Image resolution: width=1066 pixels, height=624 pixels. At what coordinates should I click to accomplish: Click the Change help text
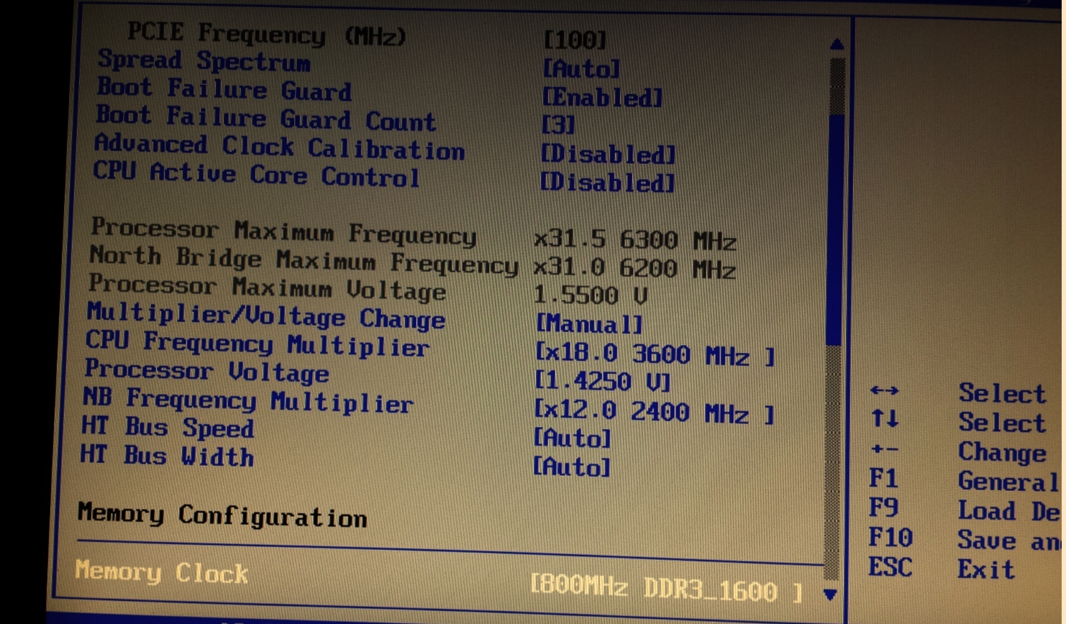1002,453
